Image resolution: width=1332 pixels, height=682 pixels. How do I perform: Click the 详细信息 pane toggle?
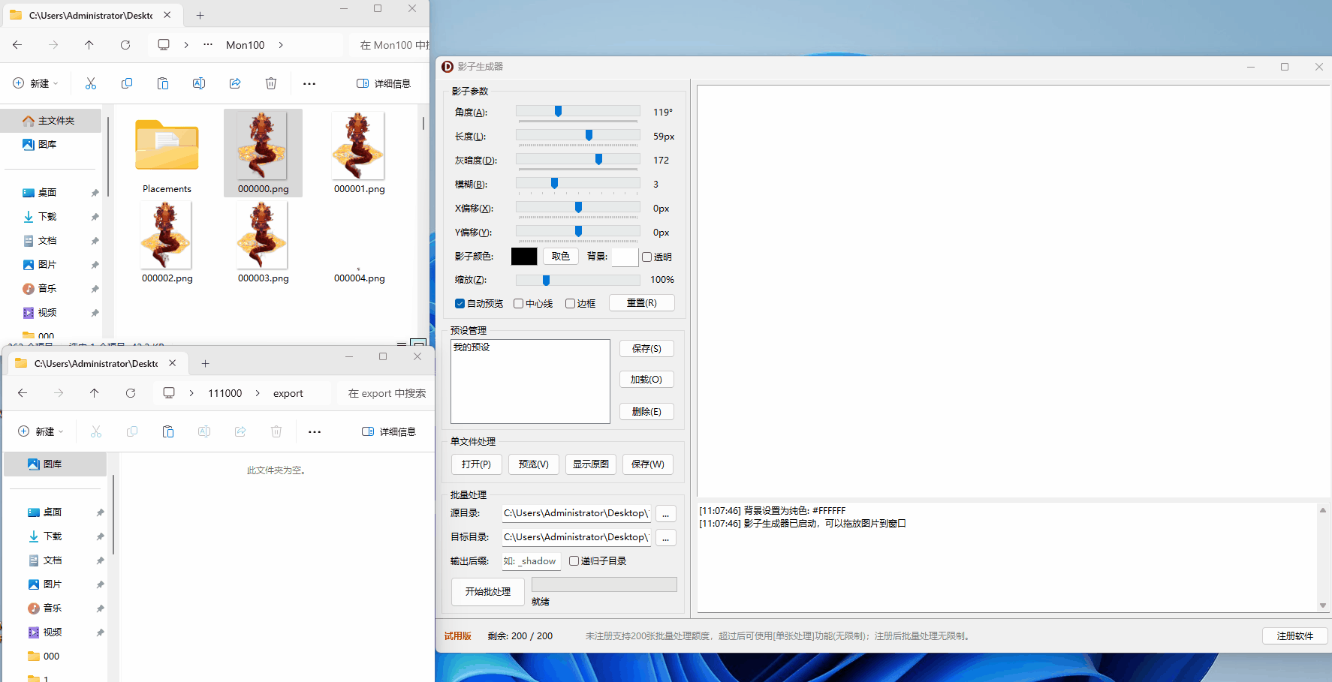tap(383, 83)
